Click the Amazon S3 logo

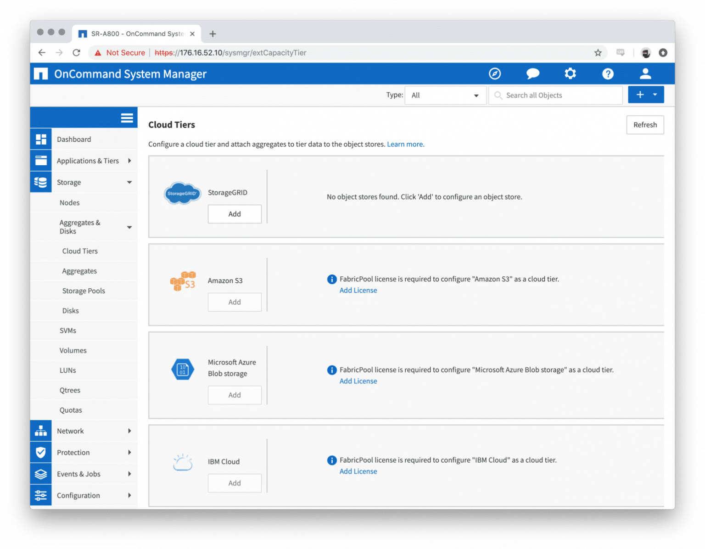click(183, 281)
